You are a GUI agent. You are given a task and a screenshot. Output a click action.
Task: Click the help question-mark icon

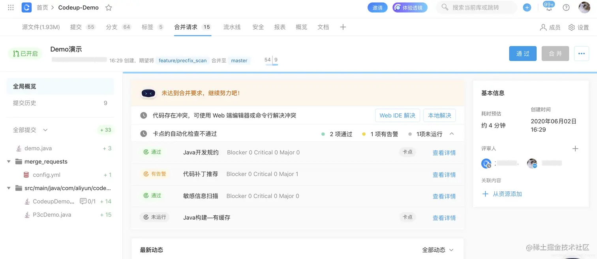[566, 7]
